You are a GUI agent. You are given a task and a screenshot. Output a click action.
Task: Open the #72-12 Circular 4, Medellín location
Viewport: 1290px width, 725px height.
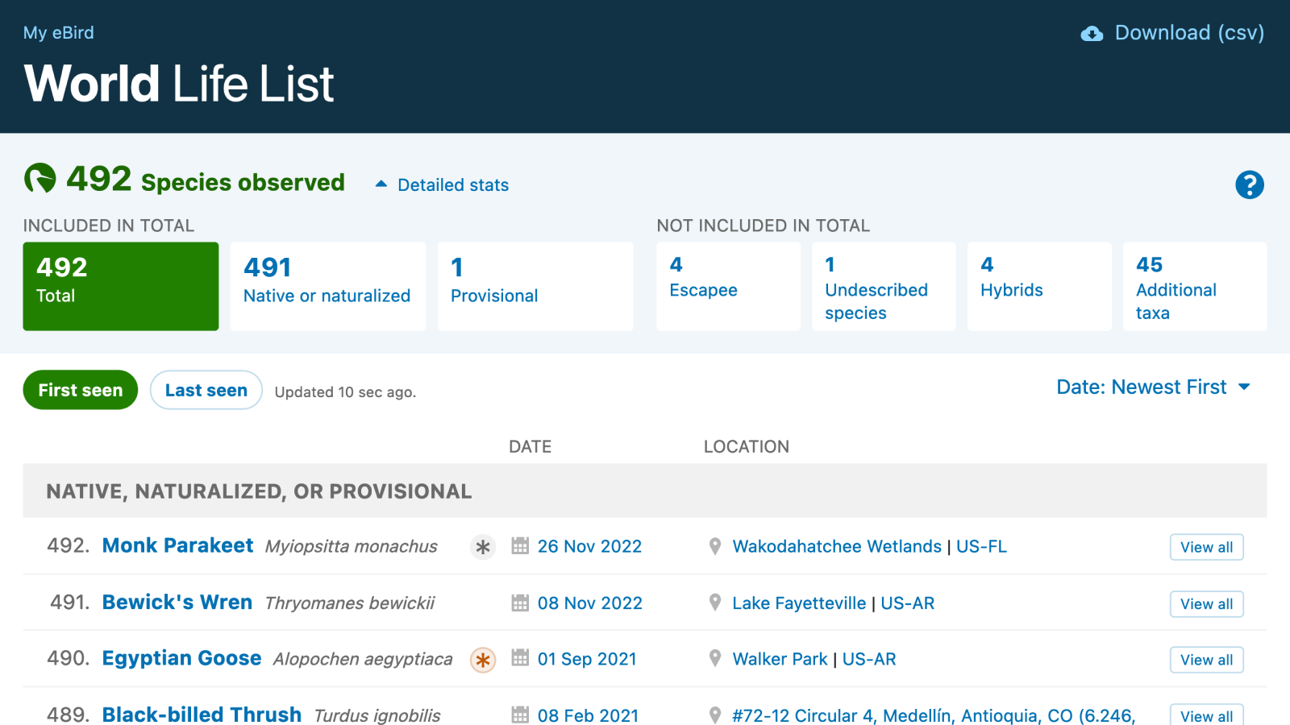click(934, 715)
